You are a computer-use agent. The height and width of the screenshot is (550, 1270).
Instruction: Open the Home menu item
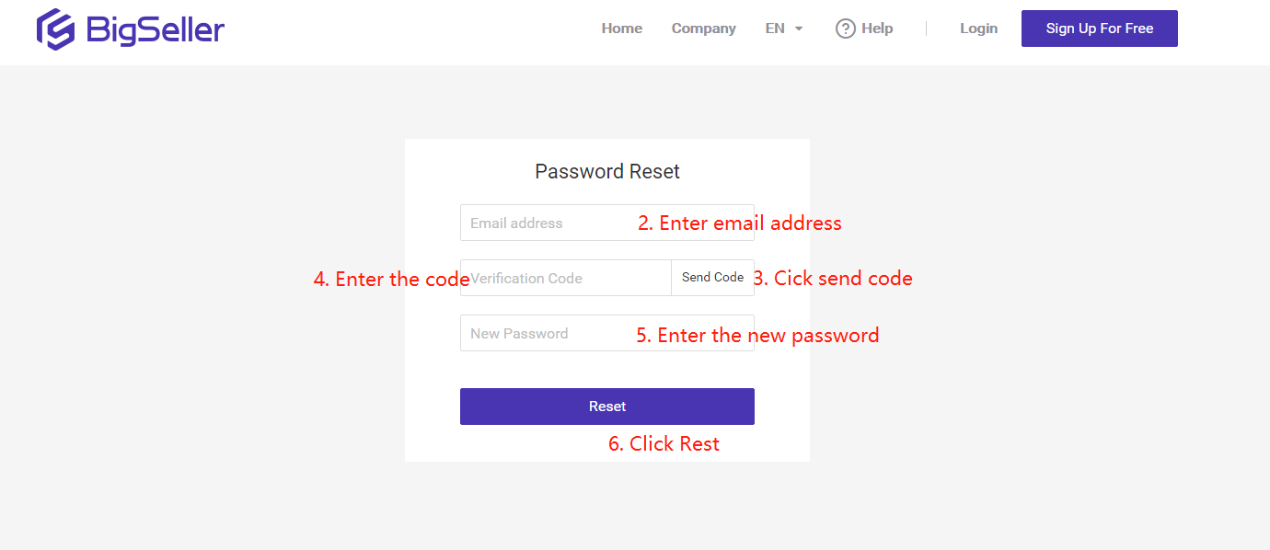coord(622,29)
